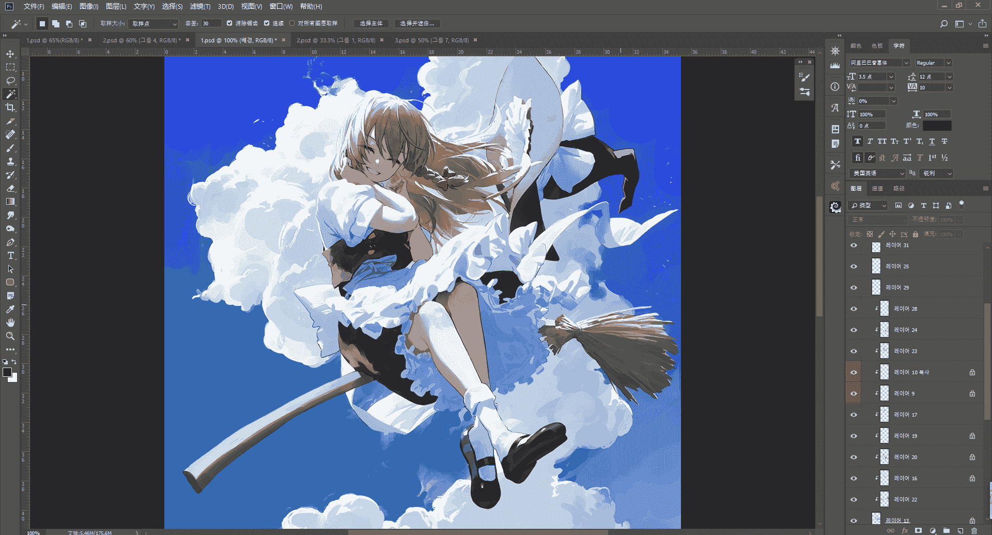Open the sample size (取样大小) dropdown
Viewport: 992px width, 535px height.
pos(153,24)
